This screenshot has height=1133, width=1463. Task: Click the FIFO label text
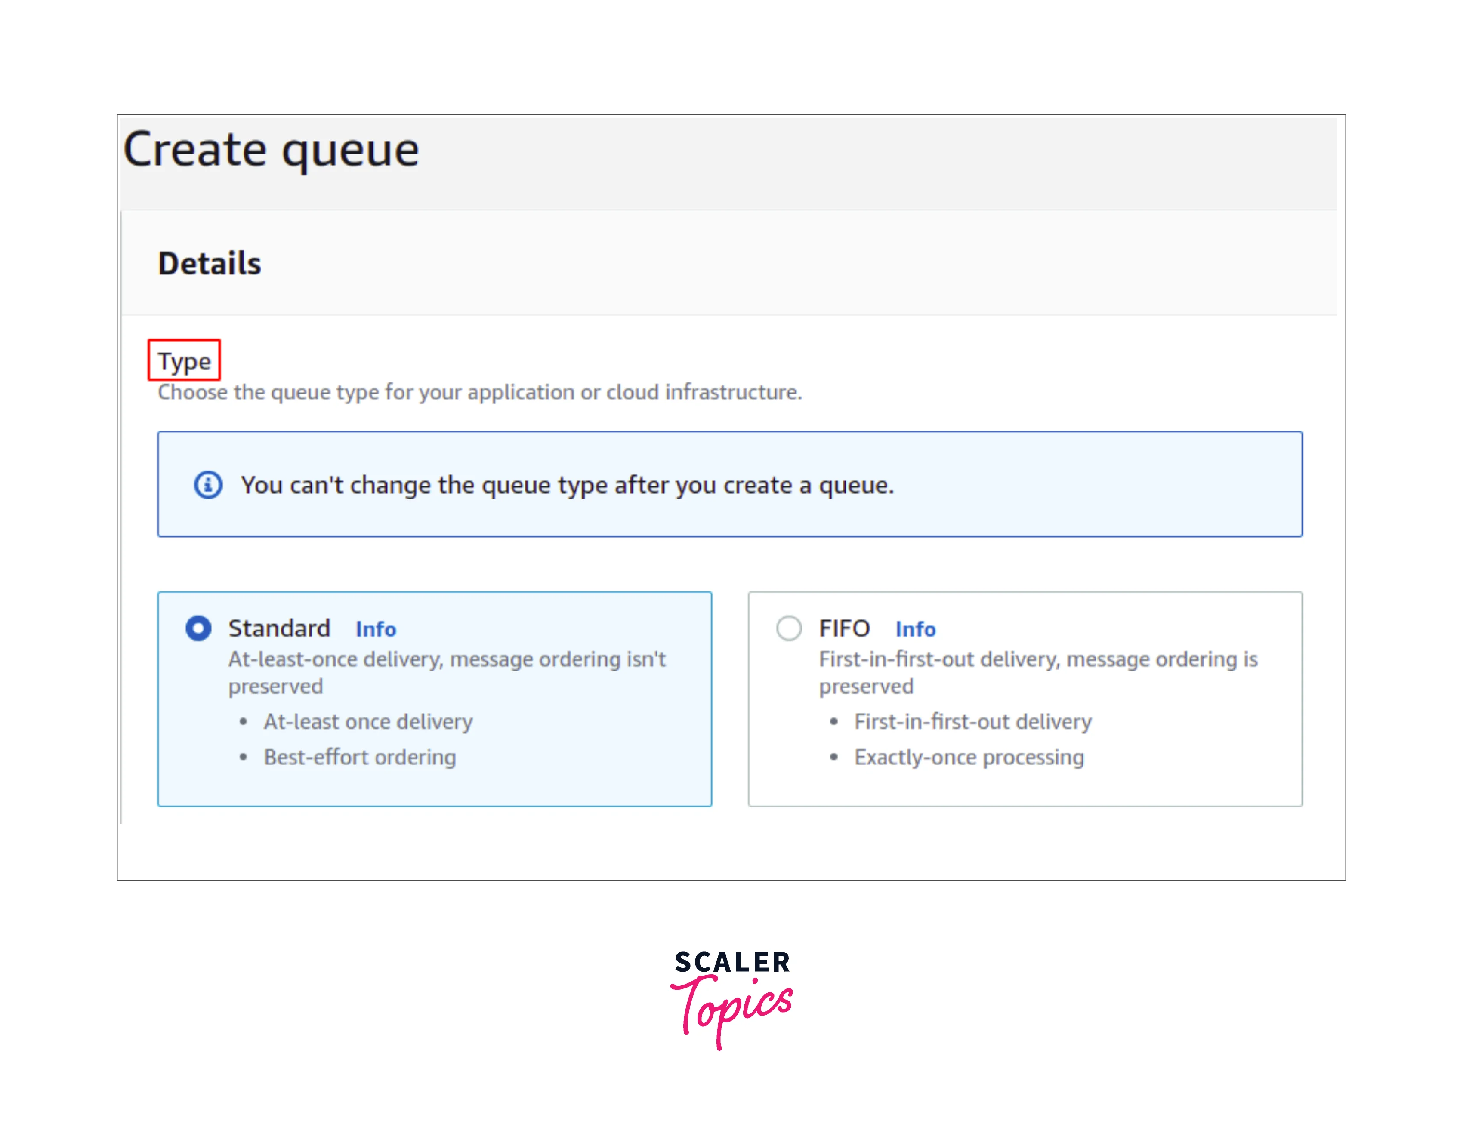click(x=844, y=628)
